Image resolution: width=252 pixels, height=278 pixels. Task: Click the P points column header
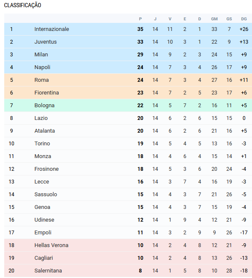[x=140, y=19]
